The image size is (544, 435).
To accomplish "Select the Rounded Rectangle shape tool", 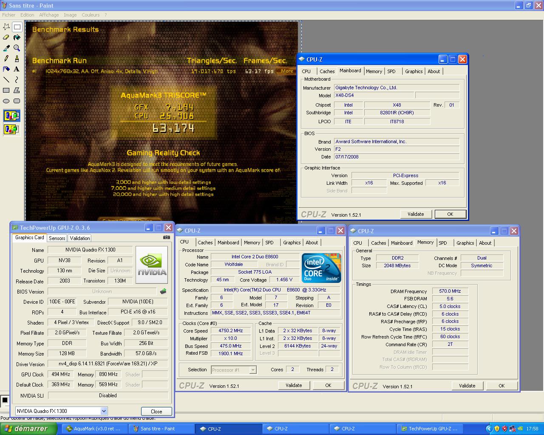I will click(17, 101).
